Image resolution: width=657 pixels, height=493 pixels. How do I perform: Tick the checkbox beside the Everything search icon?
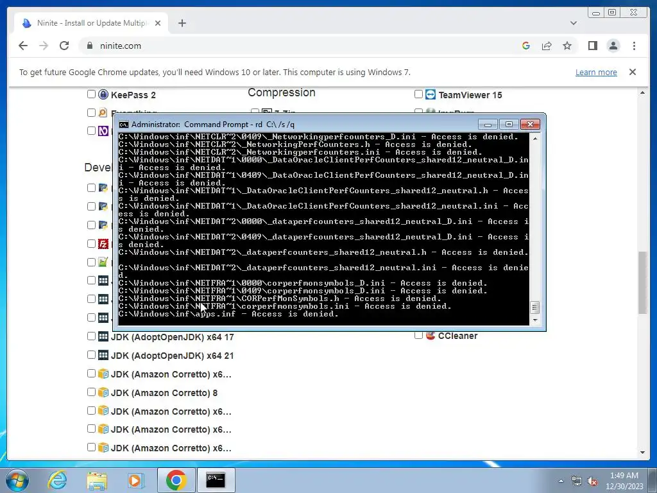pos(91,112)
